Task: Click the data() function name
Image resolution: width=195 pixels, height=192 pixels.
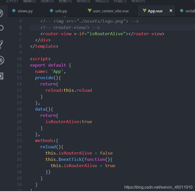Action: click(x=40, y=109)
